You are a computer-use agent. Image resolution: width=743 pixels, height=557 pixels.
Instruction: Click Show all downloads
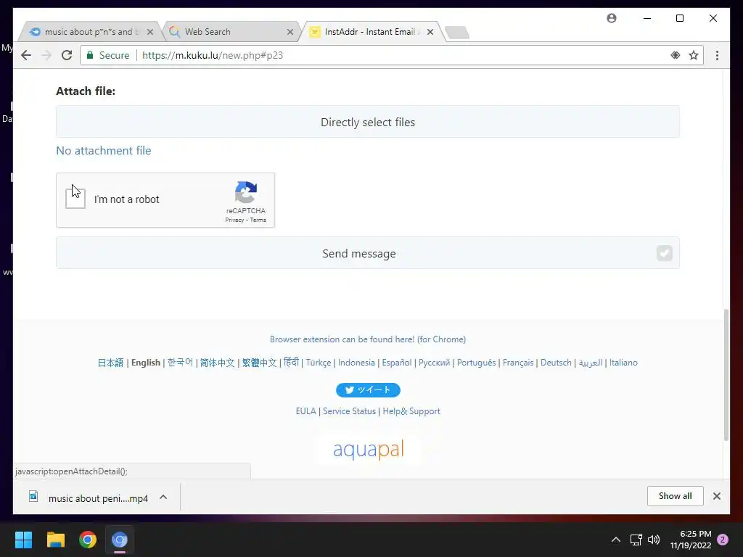[x=676, y=496]
